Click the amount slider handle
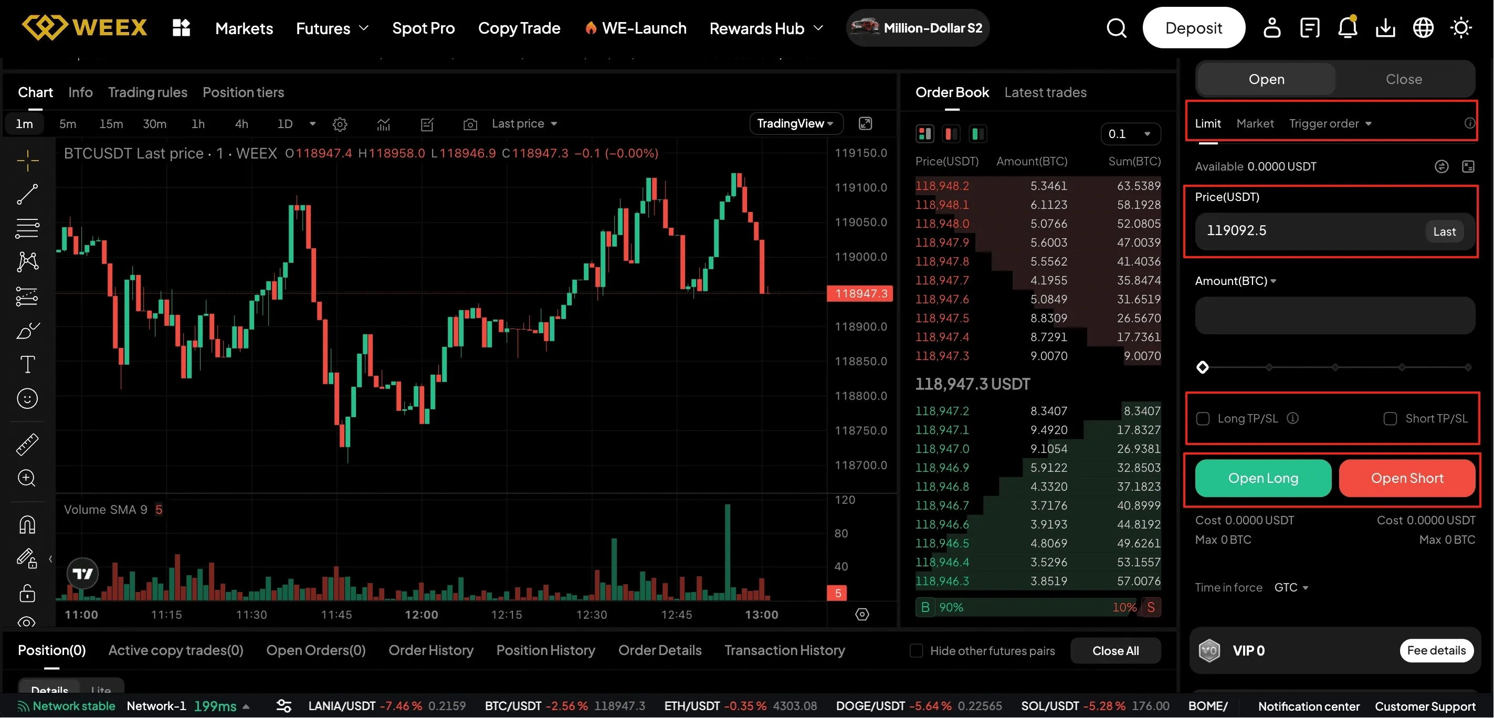 point(1203,366)
